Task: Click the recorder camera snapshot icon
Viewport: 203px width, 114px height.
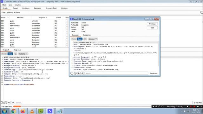Action: 198,106
